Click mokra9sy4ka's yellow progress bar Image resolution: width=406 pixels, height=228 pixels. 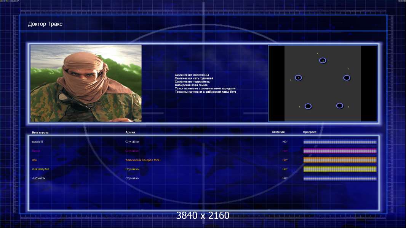pyautogui.click(x=340, y=169)
